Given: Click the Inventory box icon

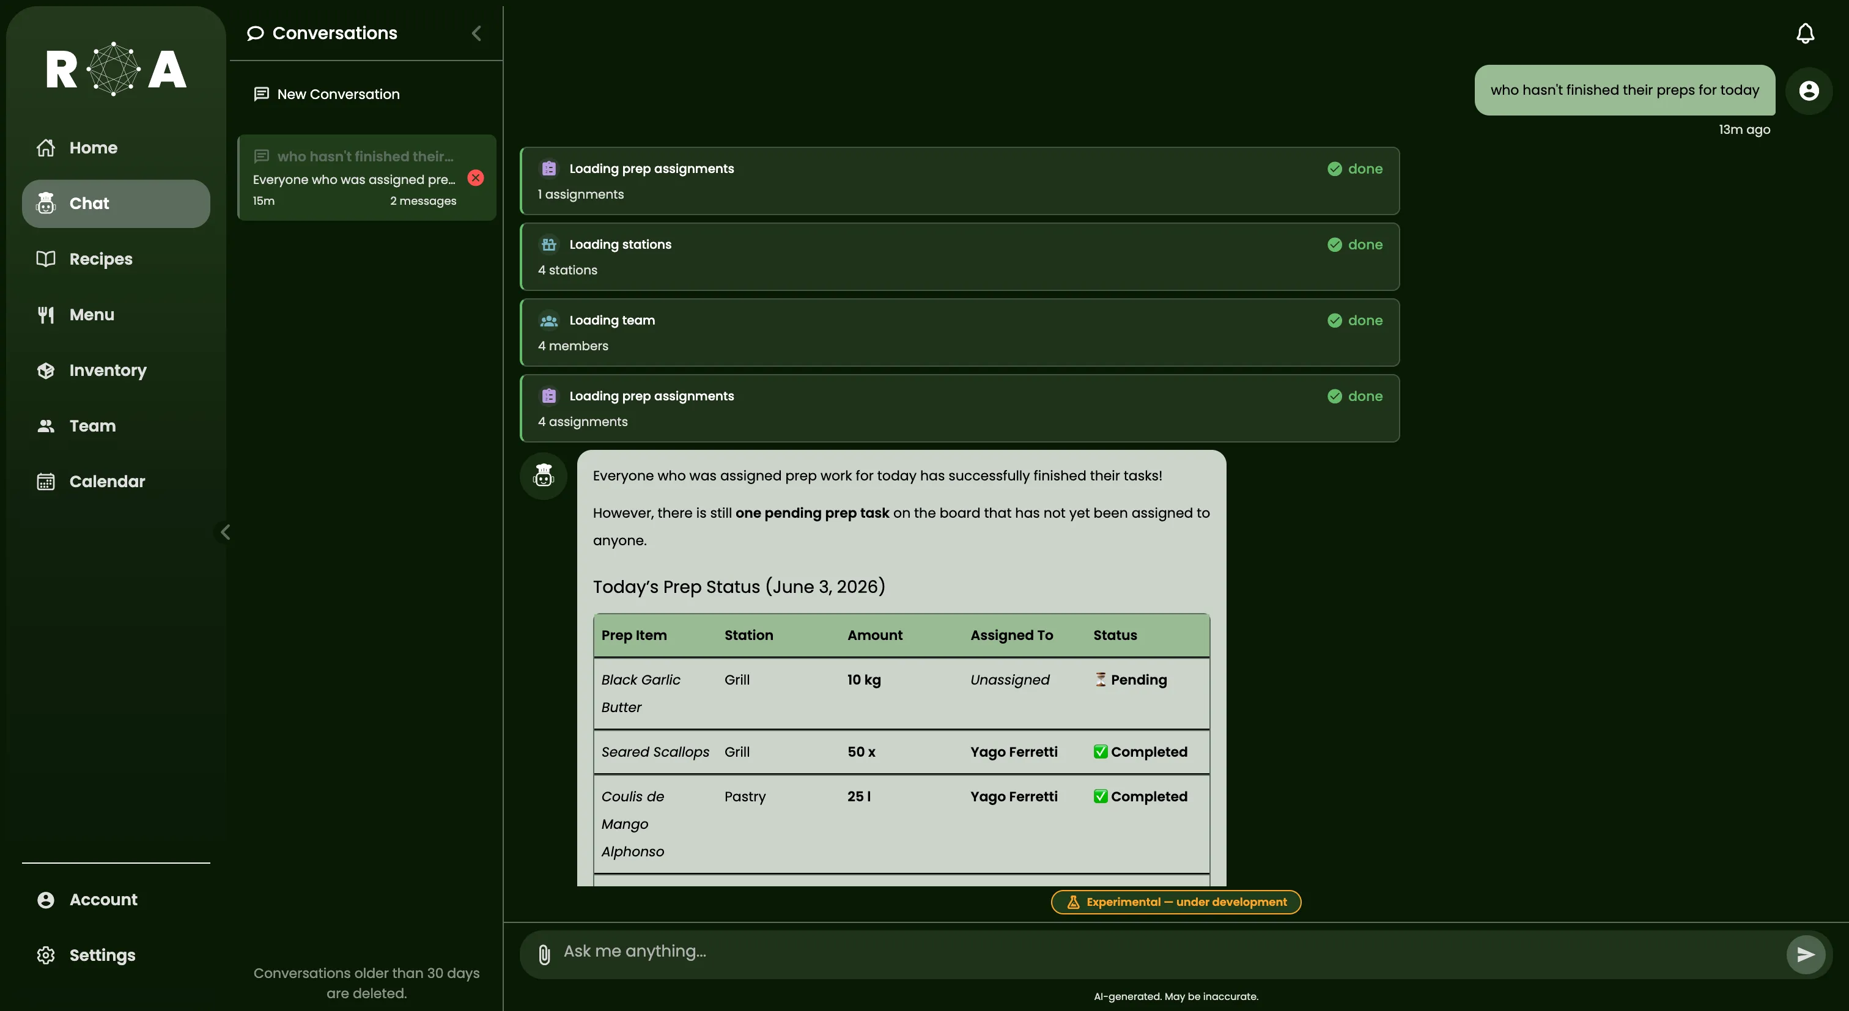Looking at the screenshot, I should point(46,370).
